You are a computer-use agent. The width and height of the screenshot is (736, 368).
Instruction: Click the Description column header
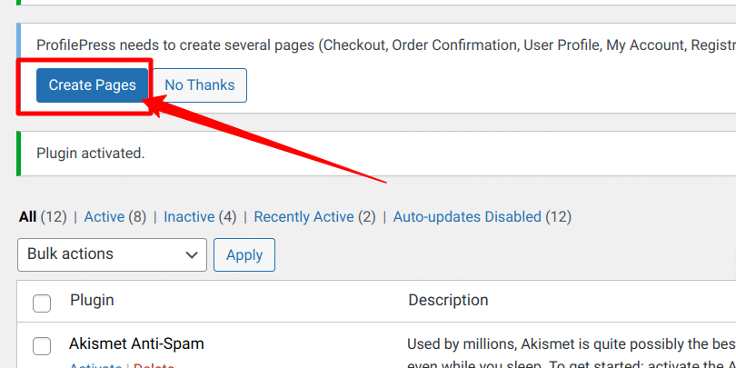(448, 300)
